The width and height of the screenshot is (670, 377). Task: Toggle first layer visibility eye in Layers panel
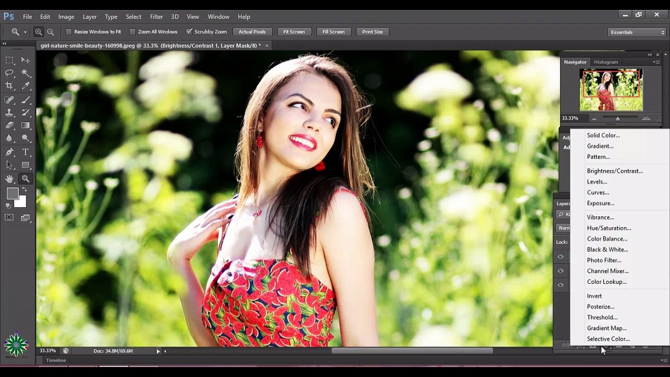(561, 257)
